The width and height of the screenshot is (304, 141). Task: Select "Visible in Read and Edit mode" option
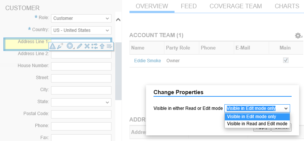[x=257, y=124]
